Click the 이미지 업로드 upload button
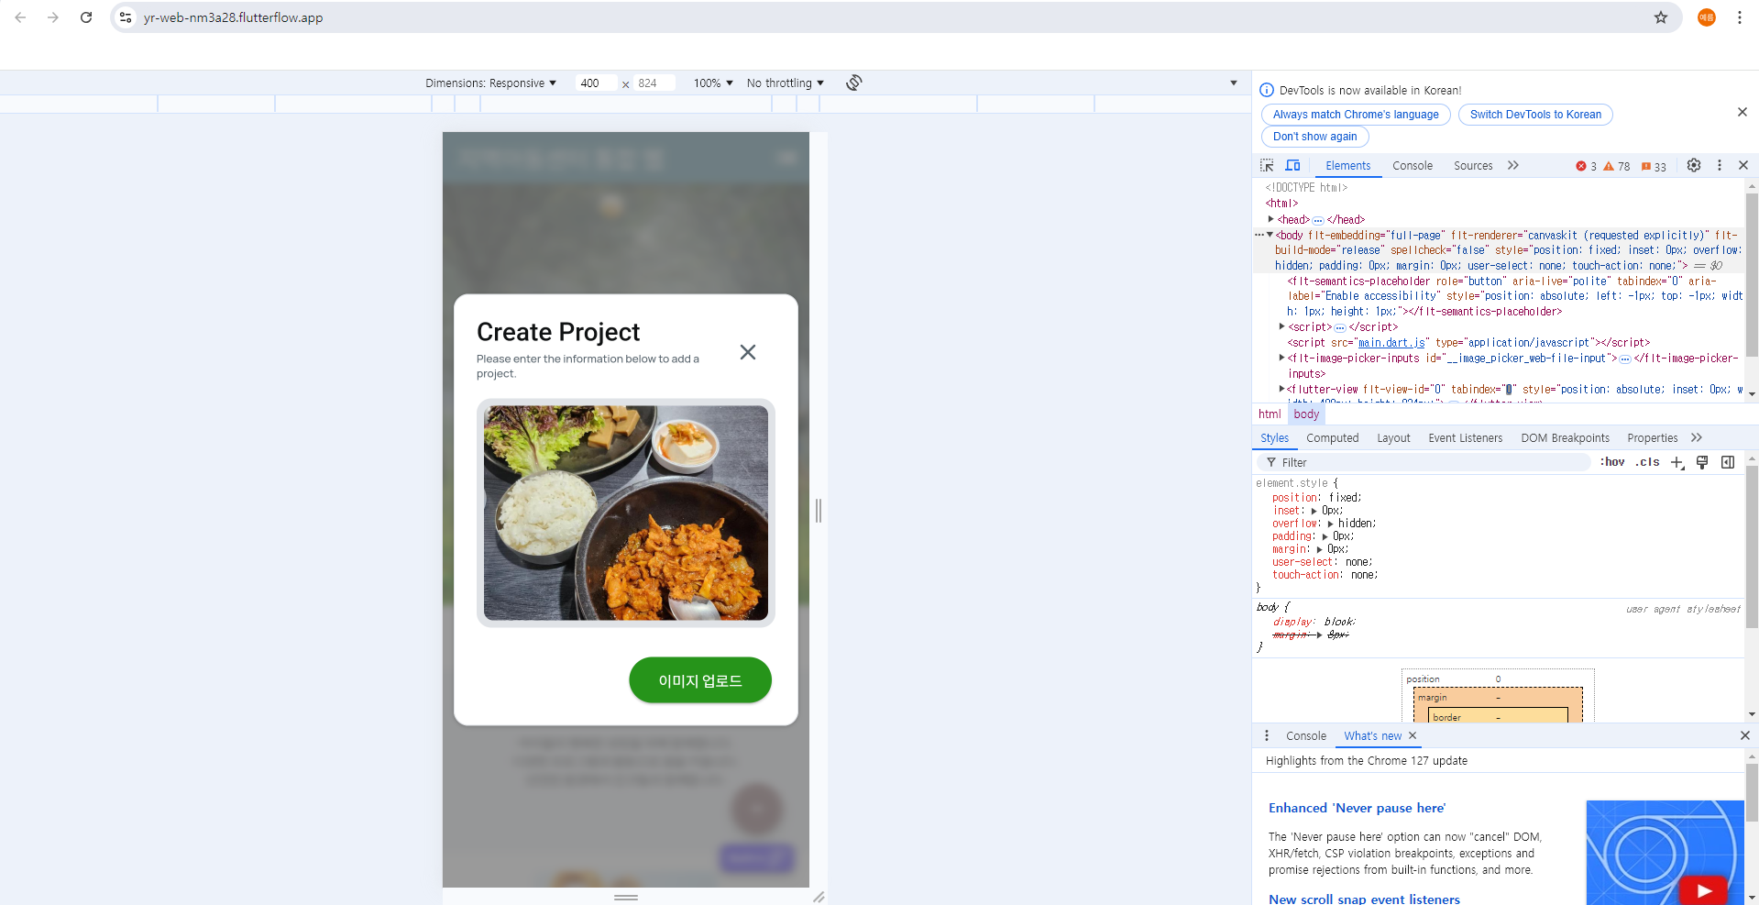Screen dimensions: 1759x905 click(x=700, y=680)
